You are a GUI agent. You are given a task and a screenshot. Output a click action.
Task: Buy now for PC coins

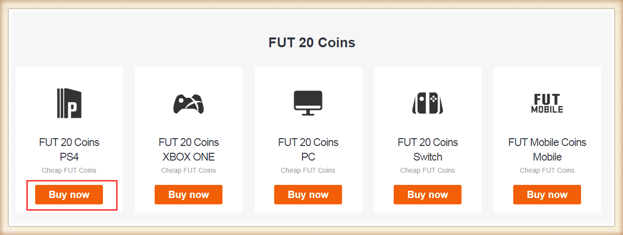click(x=308, y=195)
